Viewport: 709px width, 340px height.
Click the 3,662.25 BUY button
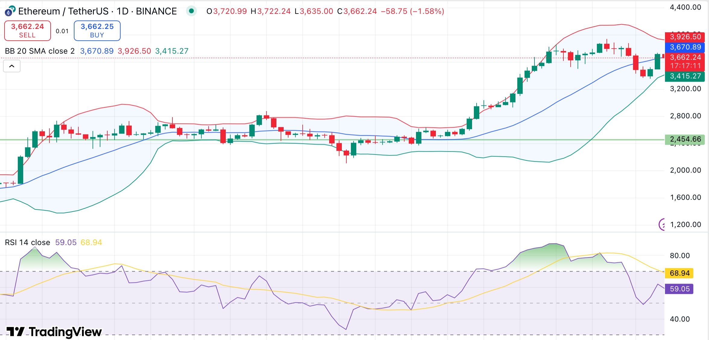(x=97, y=31)
